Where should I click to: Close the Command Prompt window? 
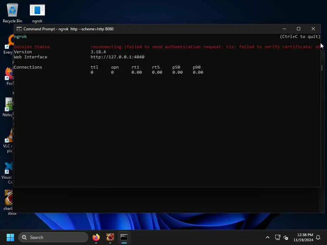click(x=313, y=29)
